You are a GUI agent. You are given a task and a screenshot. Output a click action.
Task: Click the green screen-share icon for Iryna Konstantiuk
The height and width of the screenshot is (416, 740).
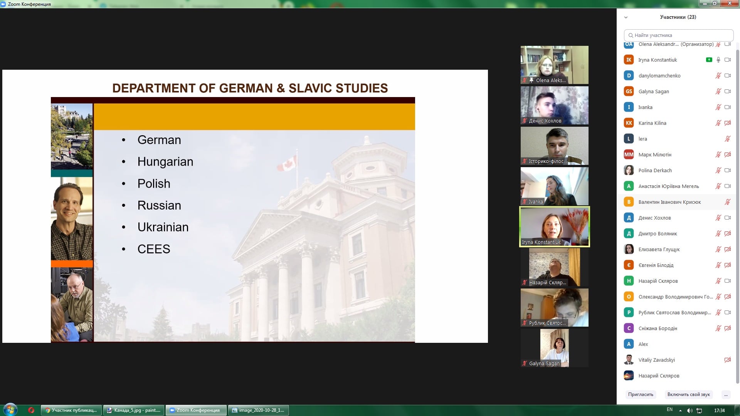tap(709, 60)
